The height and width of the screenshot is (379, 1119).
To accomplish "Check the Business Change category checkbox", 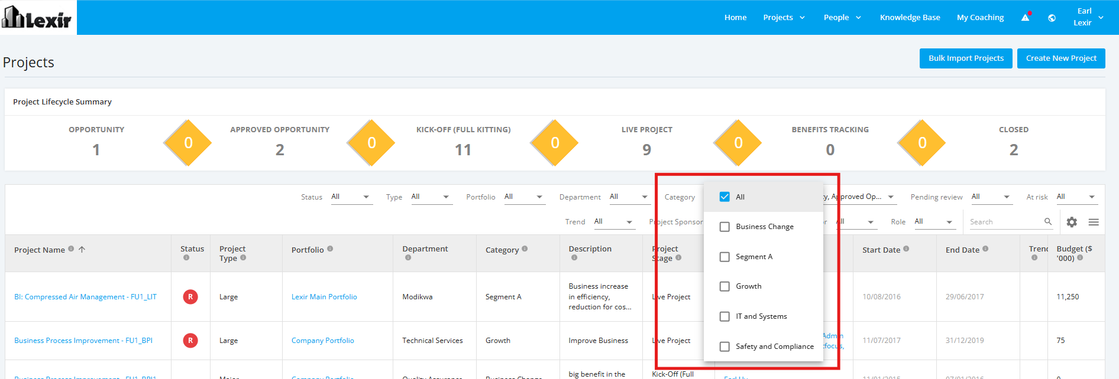I will (x=725, y=227).
